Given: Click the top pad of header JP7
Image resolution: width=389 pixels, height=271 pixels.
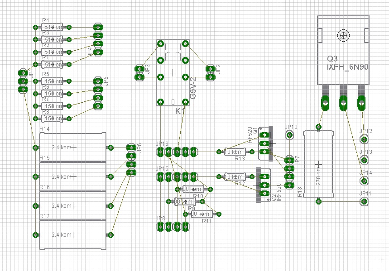Looking at the screenshot, I should point(288,159).
